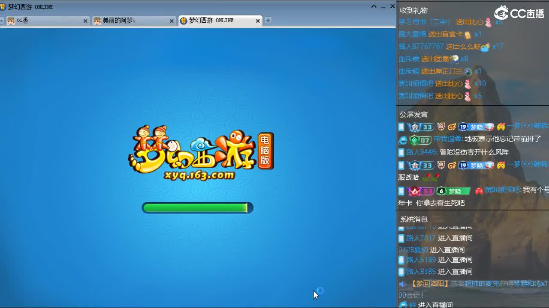Click the green level 07 badge
Viewport: 549px width, 308px height.
[420, 139]
